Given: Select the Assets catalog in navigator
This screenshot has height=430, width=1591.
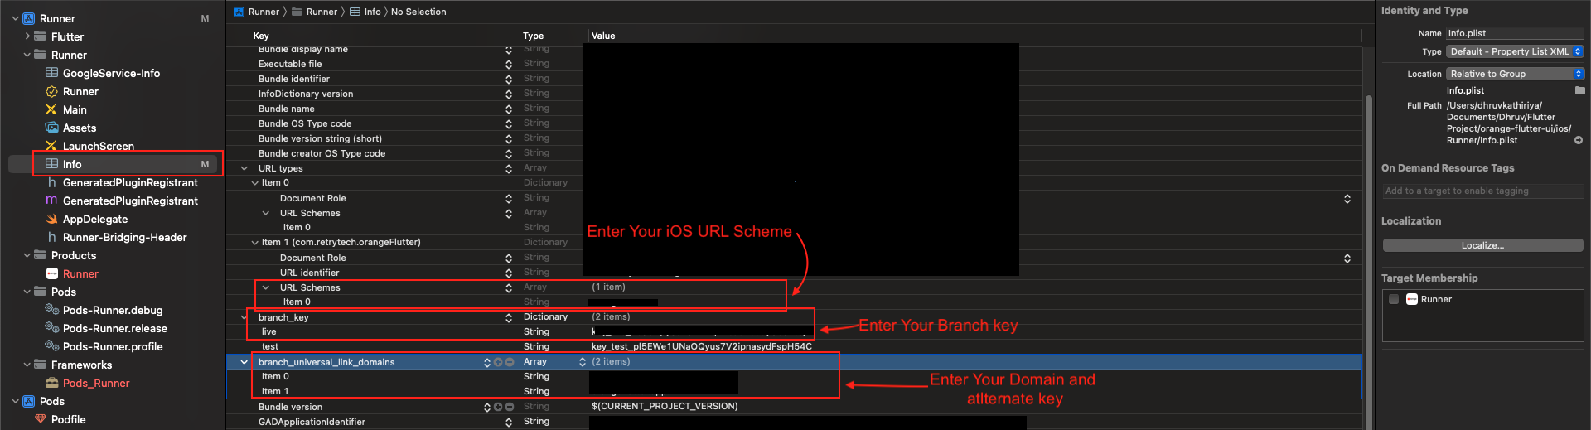Looking at the screenshot, I should click(x=79, y=128).
